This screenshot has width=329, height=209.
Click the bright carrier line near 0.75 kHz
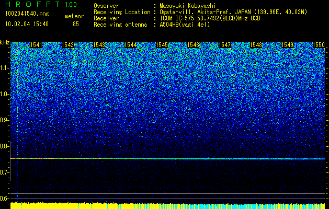tap(167, 159)
